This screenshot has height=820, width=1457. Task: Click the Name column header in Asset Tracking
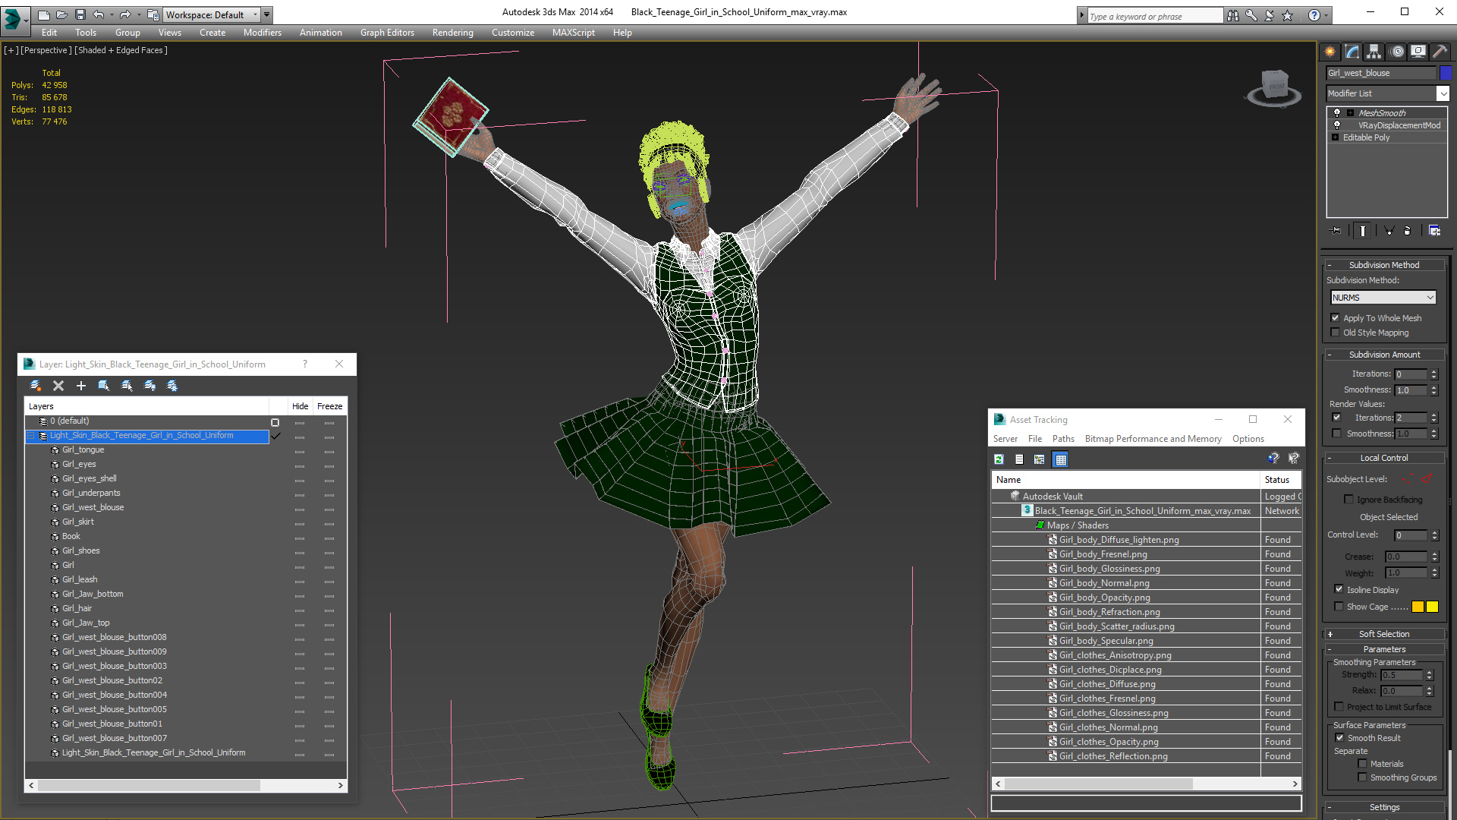[x=1125, y=480]
